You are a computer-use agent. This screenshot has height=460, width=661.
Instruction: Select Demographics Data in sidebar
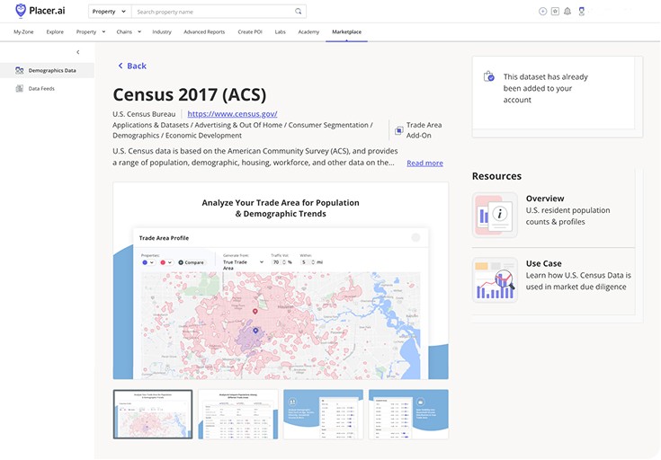(47, 70)
